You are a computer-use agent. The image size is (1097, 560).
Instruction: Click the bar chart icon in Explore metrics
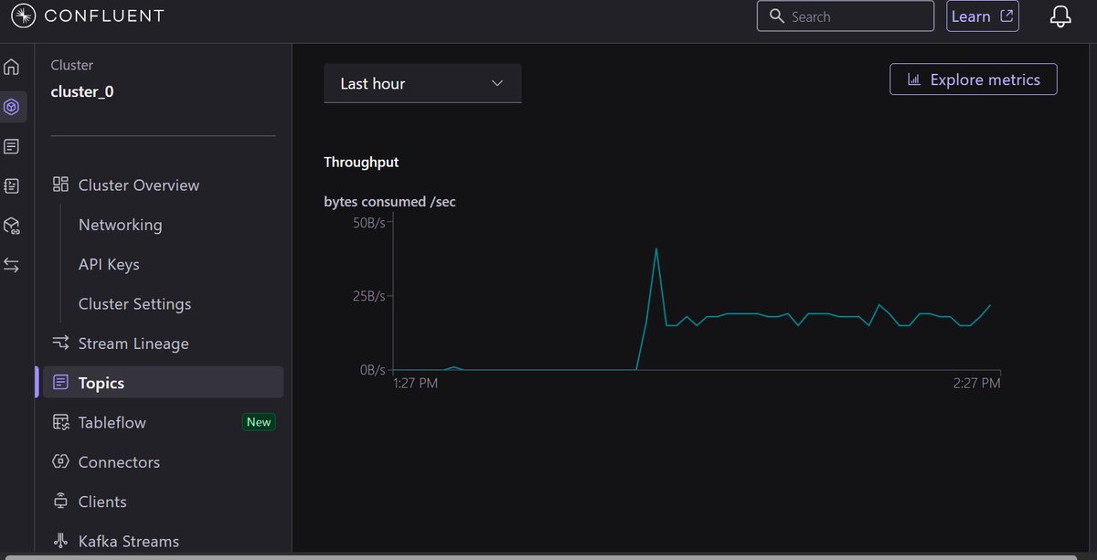tap(913, 79)
